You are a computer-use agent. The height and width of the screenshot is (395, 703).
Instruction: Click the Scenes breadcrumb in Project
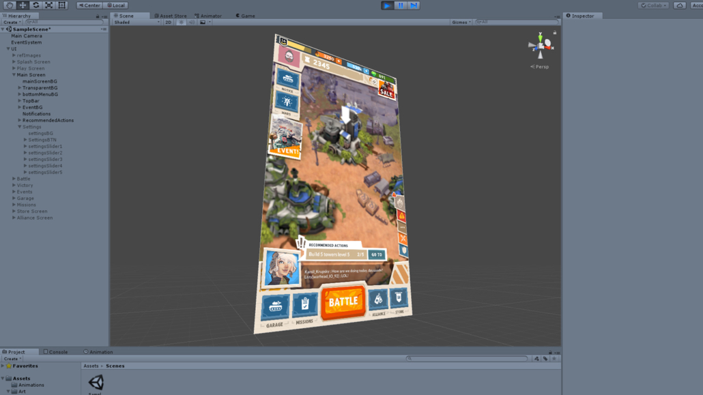(x=115, y=366)
